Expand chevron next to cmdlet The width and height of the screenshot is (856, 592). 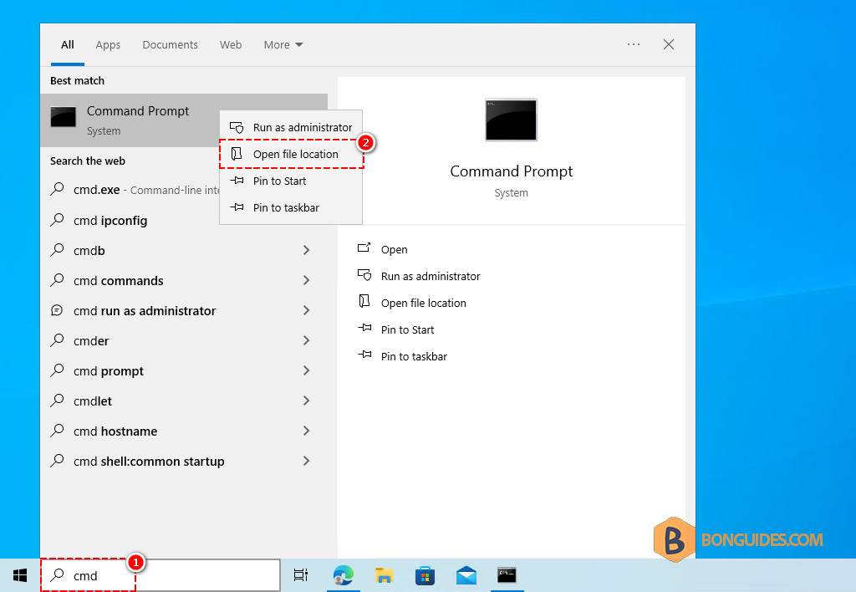point(306,401)
